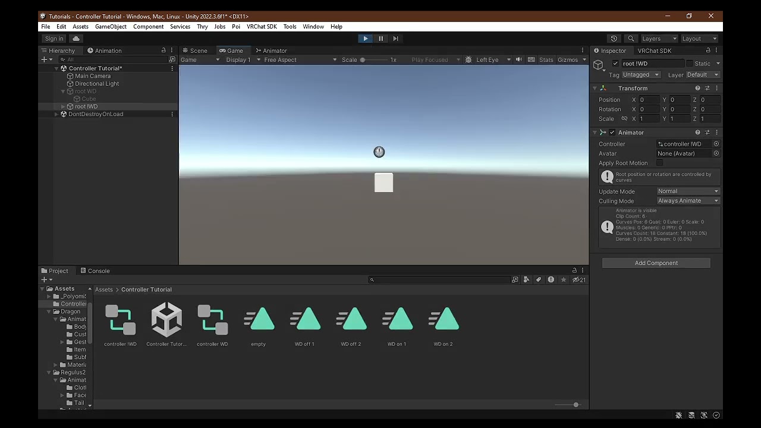Toggle Gizmos button in Game view
The image size is (761, 428).
tap(568, 59)
